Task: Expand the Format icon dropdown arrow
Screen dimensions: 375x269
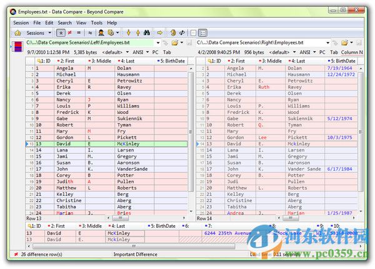Action: coord(117,33)
